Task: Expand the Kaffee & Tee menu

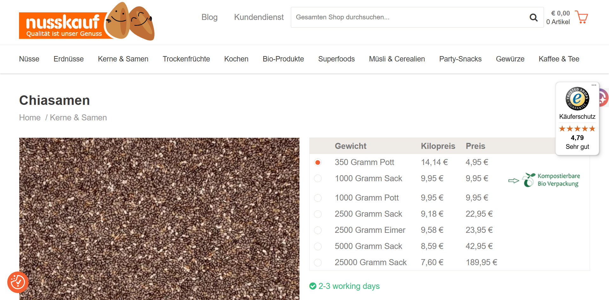Action: click(x=559, y=59)
